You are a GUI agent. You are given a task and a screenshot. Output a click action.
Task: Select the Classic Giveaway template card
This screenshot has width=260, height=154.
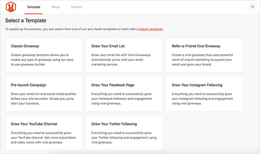44,55
